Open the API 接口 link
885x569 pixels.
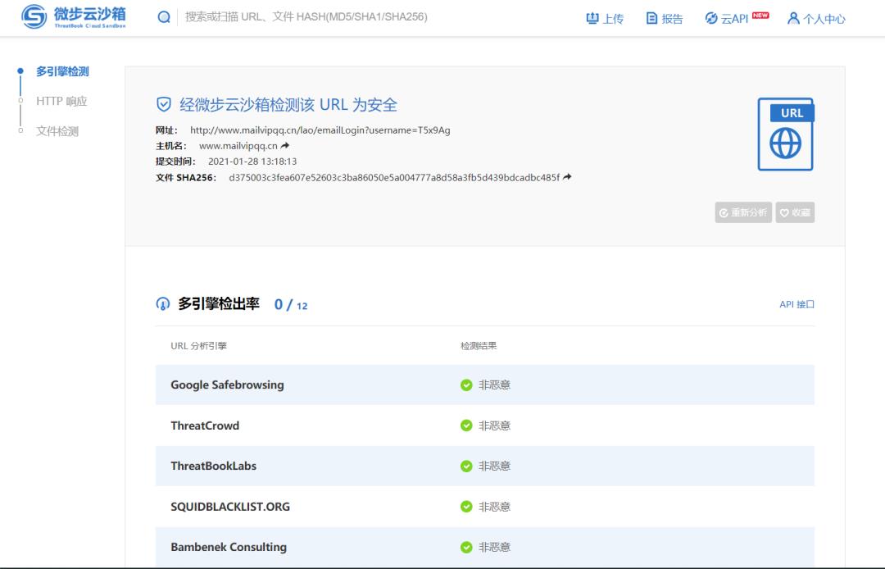tap(797, 304)
